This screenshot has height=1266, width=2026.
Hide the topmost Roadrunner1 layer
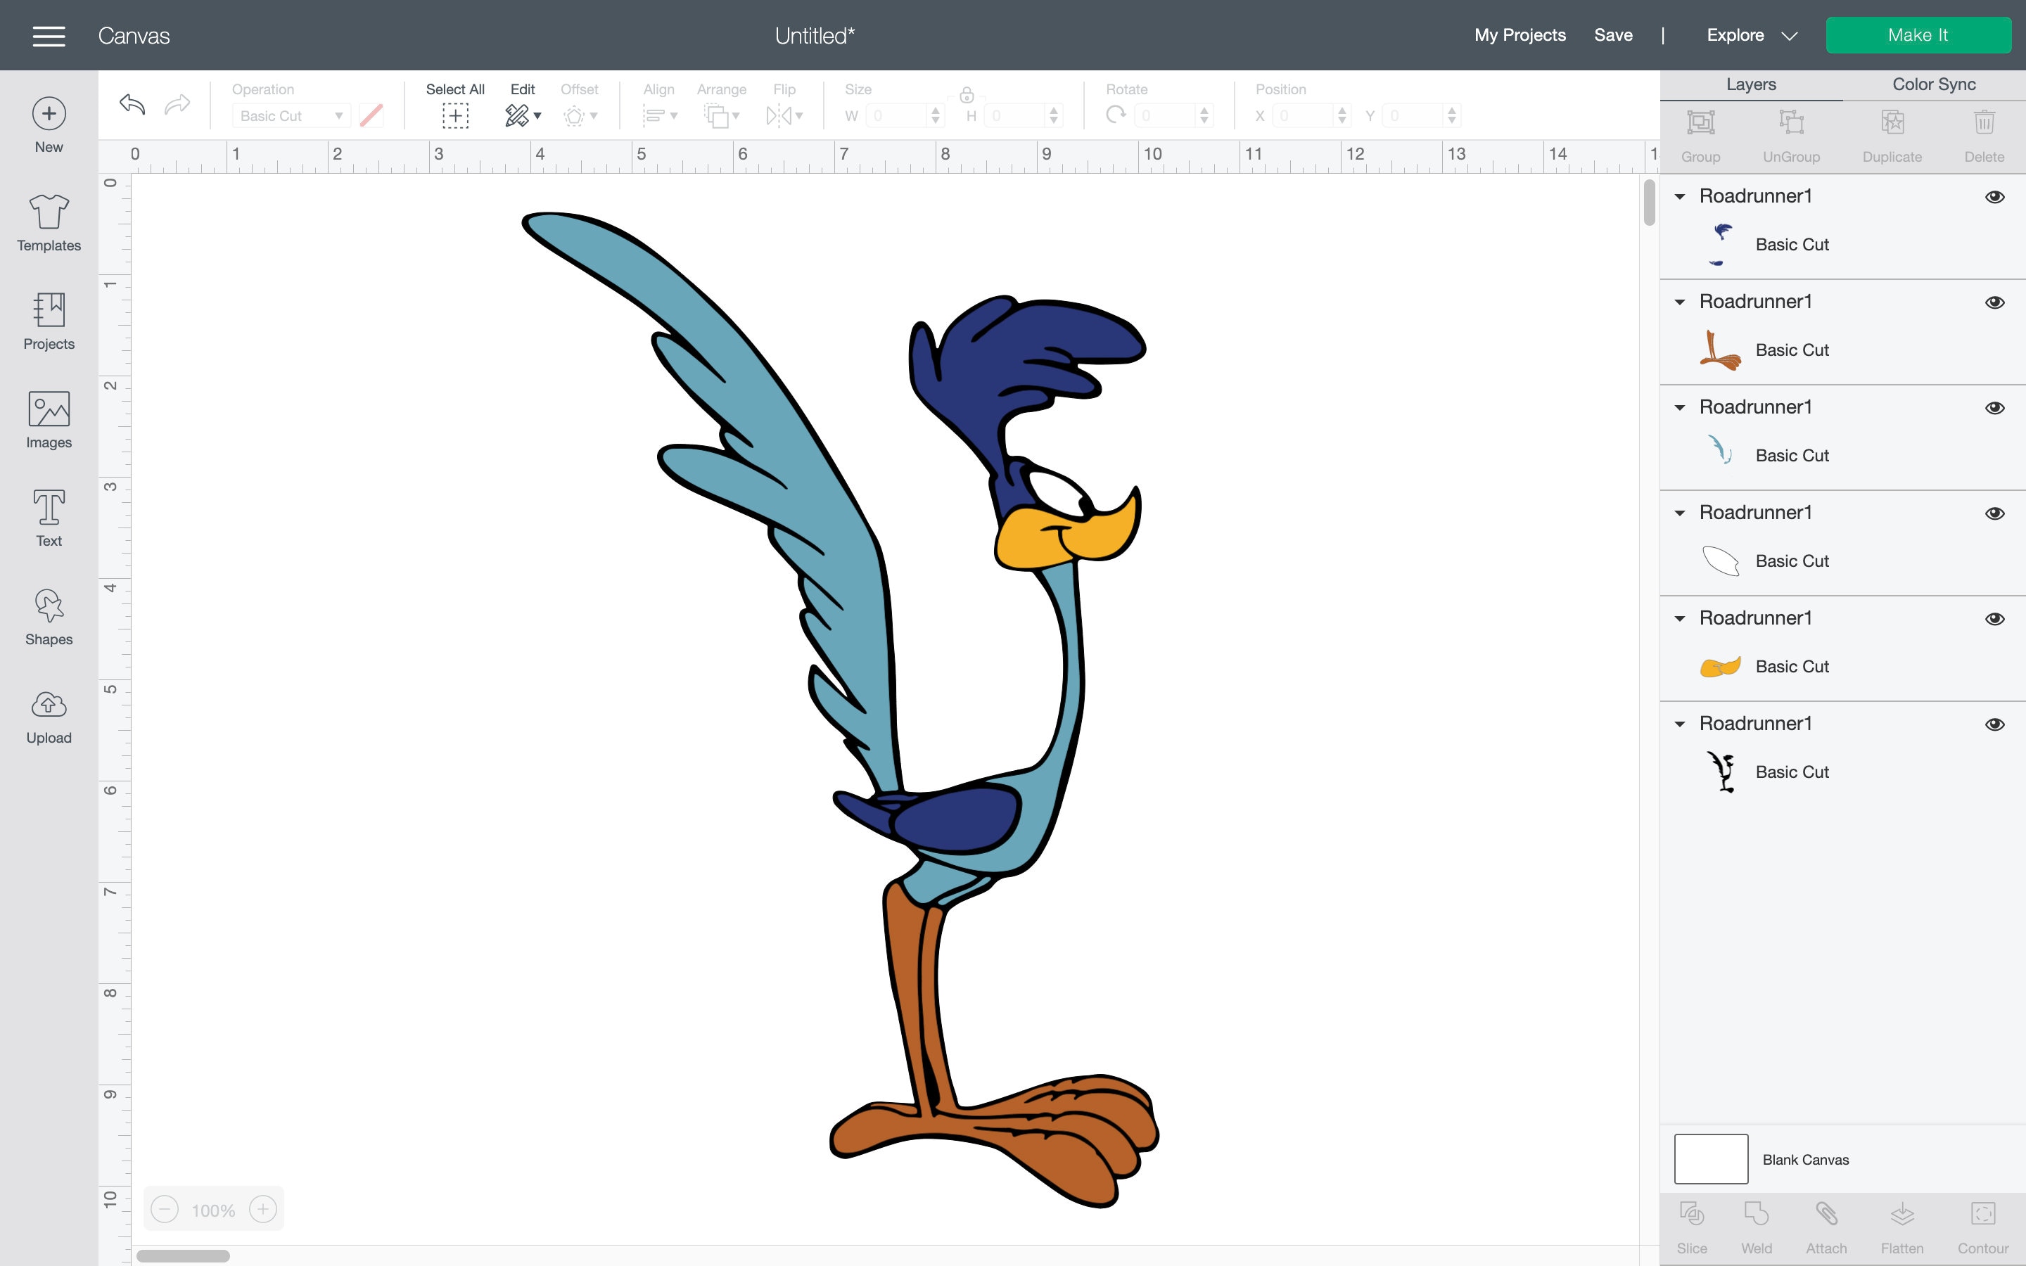(x=1996, y=196)
